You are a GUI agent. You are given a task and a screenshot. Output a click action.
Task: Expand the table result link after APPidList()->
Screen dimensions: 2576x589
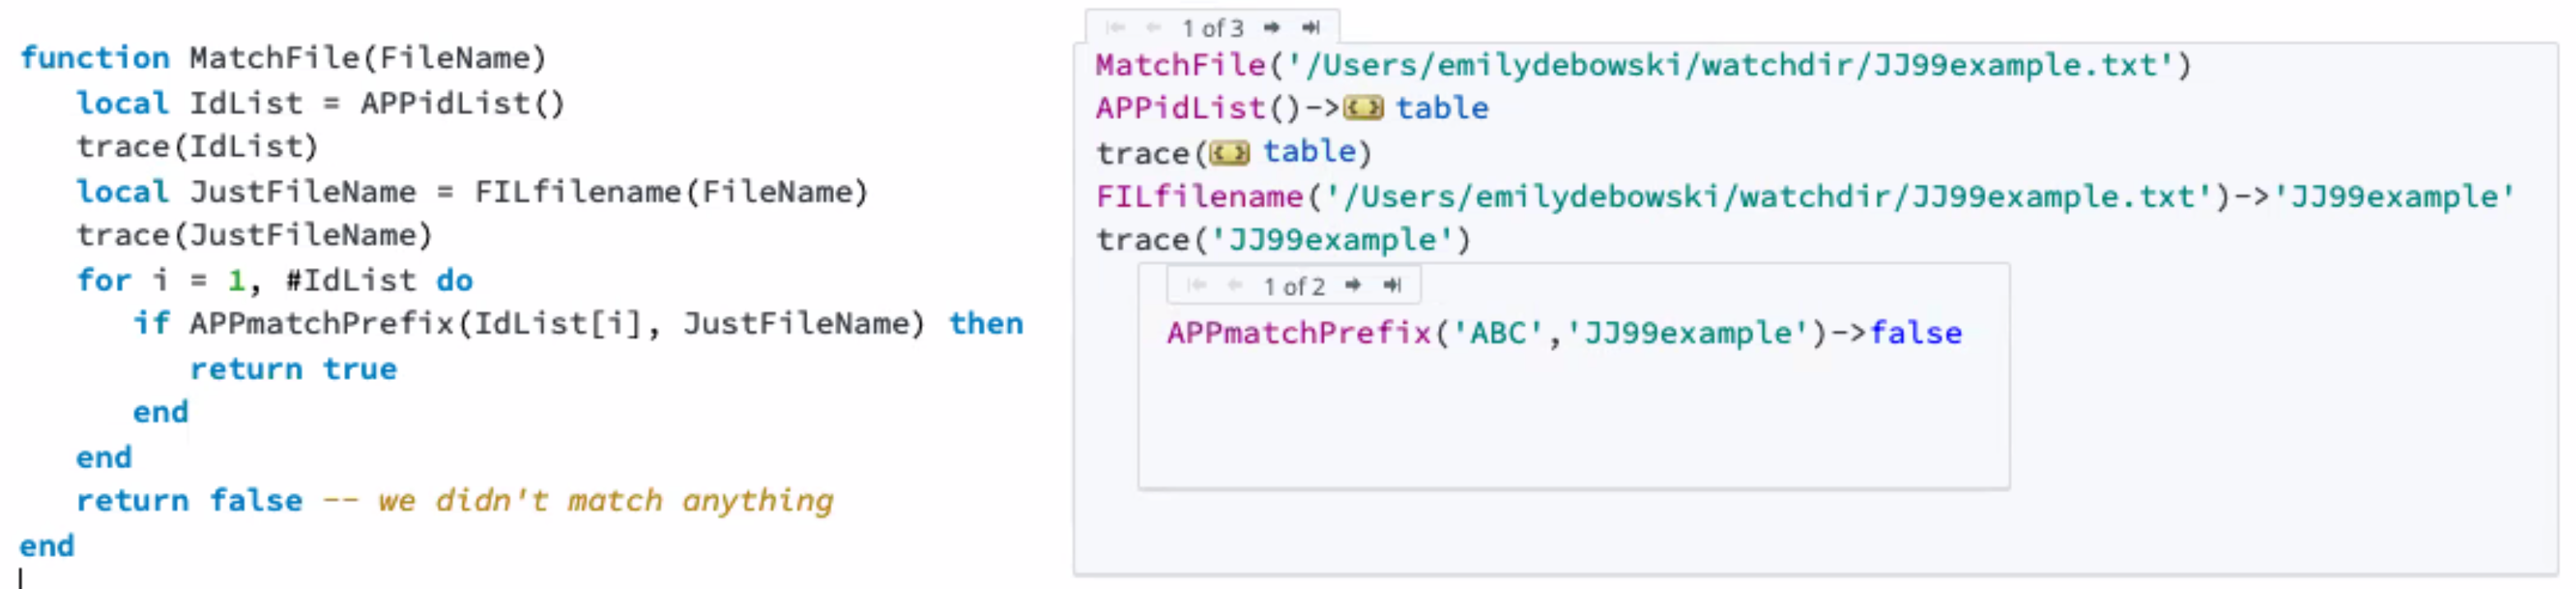1441,108
